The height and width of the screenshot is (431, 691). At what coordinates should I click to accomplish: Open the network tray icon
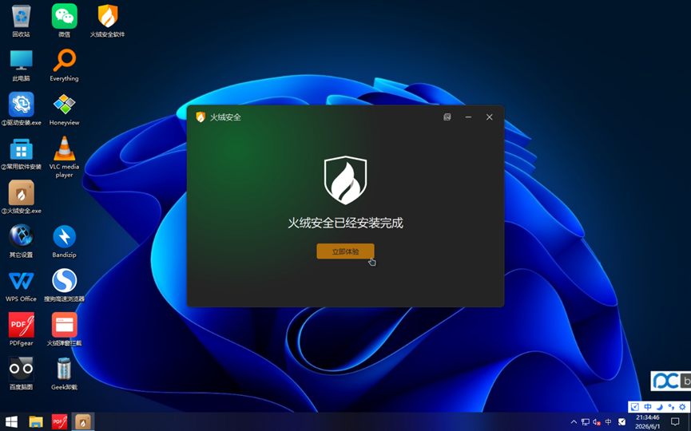point(586,421)
